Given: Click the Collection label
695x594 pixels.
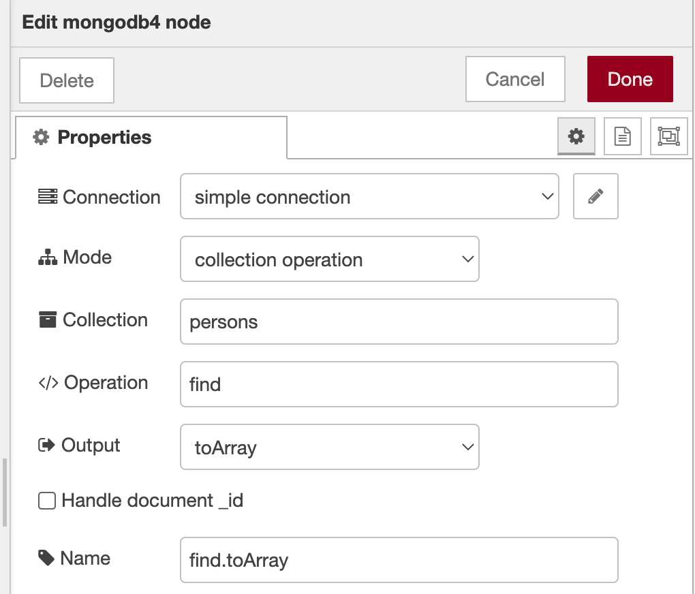Looking at the screenshot, I should (105, 319).
